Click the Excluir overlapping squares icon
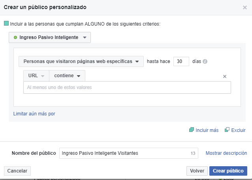The image size is (252, 180). click(227, 130)
